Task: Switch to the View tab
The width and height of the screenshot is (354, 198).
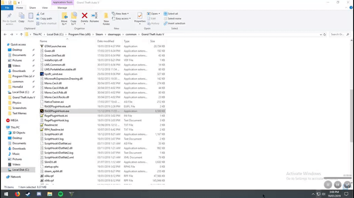Action: (x=45, y=8)
